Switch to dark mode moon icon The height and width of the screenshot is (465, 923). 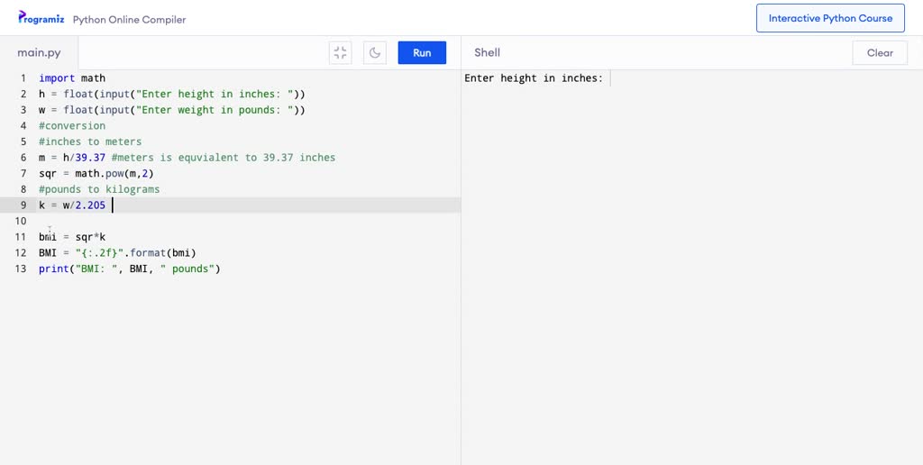pyautogui.click(x=375, y=52)
